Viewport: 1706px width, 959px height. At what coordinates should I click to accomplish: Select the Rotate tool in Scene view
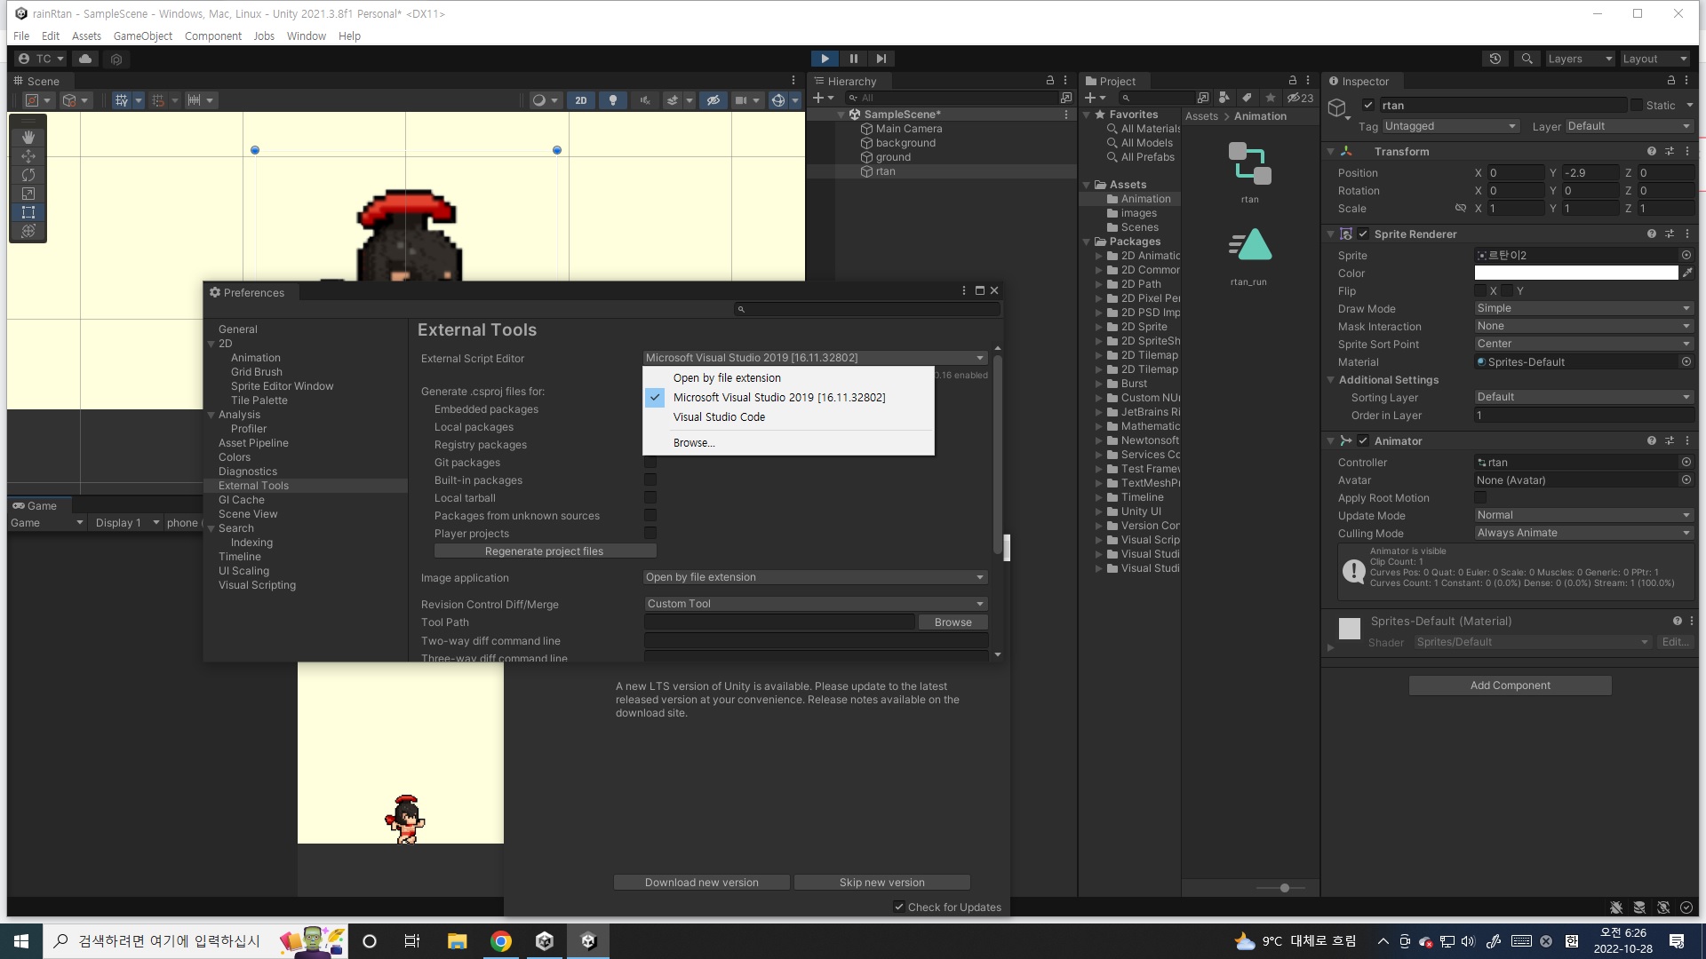28,175
